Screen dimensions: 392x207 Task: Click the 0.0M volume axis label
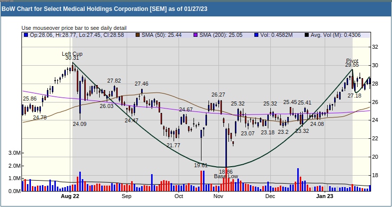pos(14,191)
